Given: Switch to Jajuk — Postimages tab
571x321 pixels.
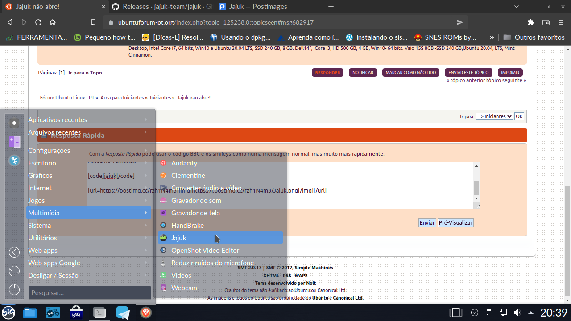Looking at the screenshot, I should [x=269, y=7].
